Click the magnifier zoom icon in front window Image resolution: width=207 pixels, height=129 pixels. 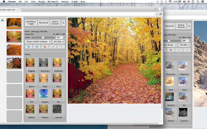tap(63, 23)
